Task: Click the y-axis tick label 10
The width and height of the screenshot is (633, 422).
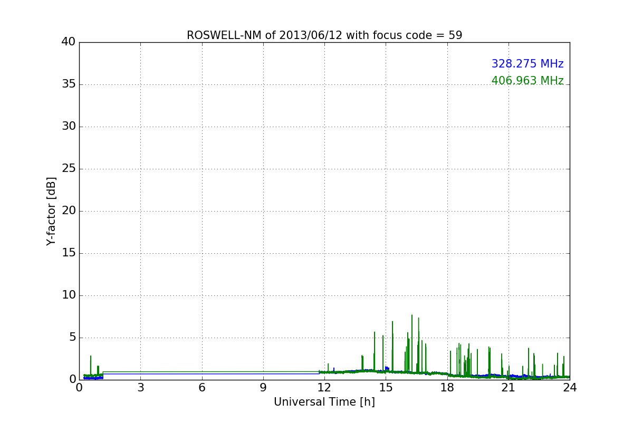Action: [x=69, y=295]
